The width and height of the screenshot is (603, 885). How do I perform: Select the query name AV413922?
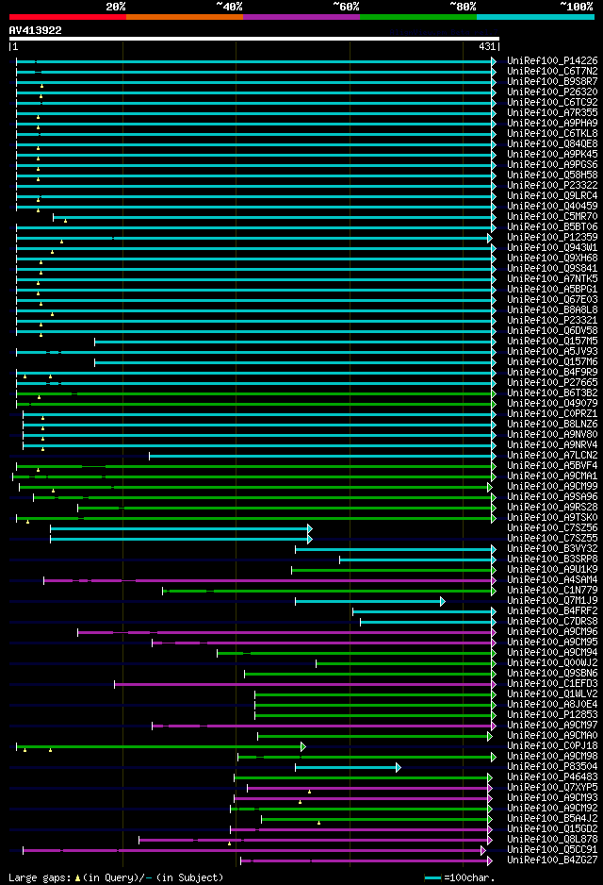click(x=36, y=30)
